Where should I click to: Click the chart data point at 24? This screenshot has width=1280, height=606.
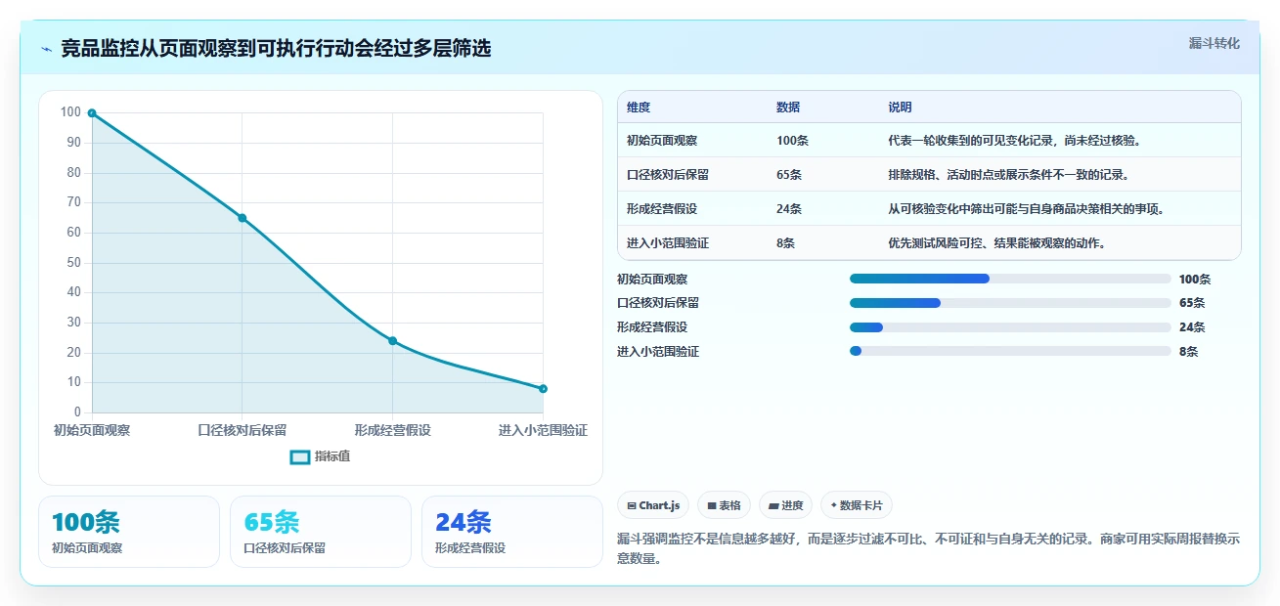(x=392, y=341)
